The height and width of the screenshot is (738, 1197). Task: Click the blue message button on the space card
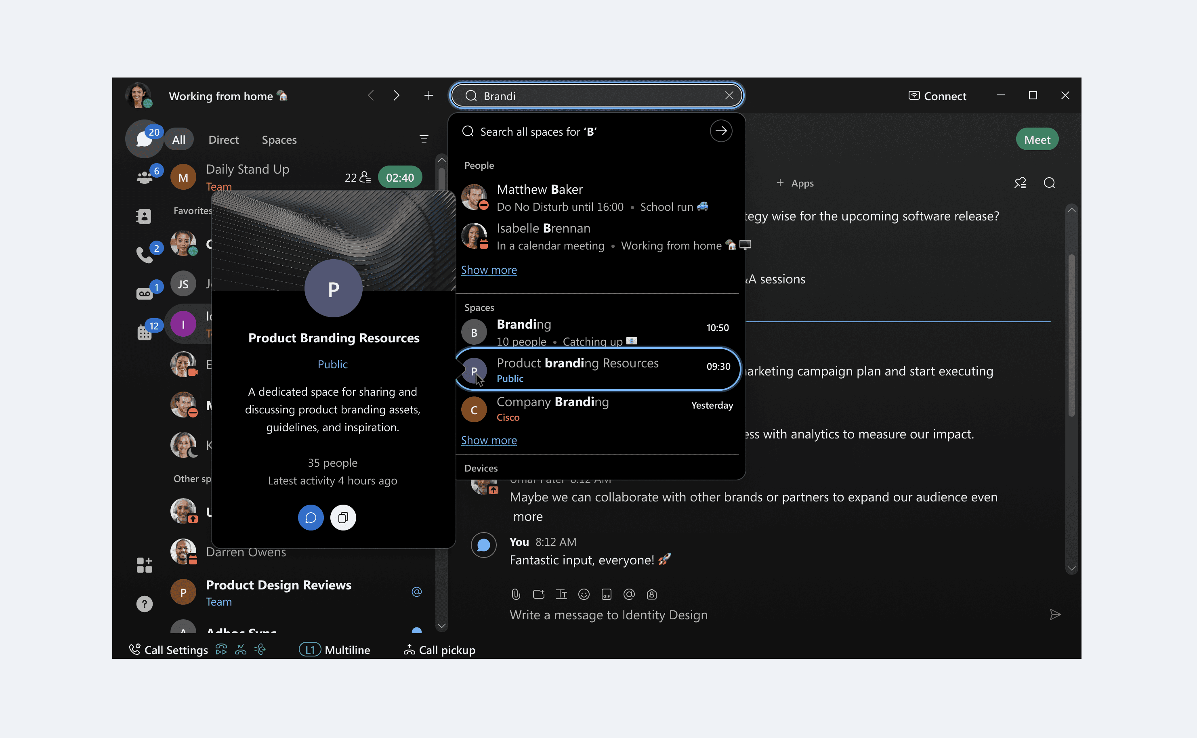pos(311,518)
